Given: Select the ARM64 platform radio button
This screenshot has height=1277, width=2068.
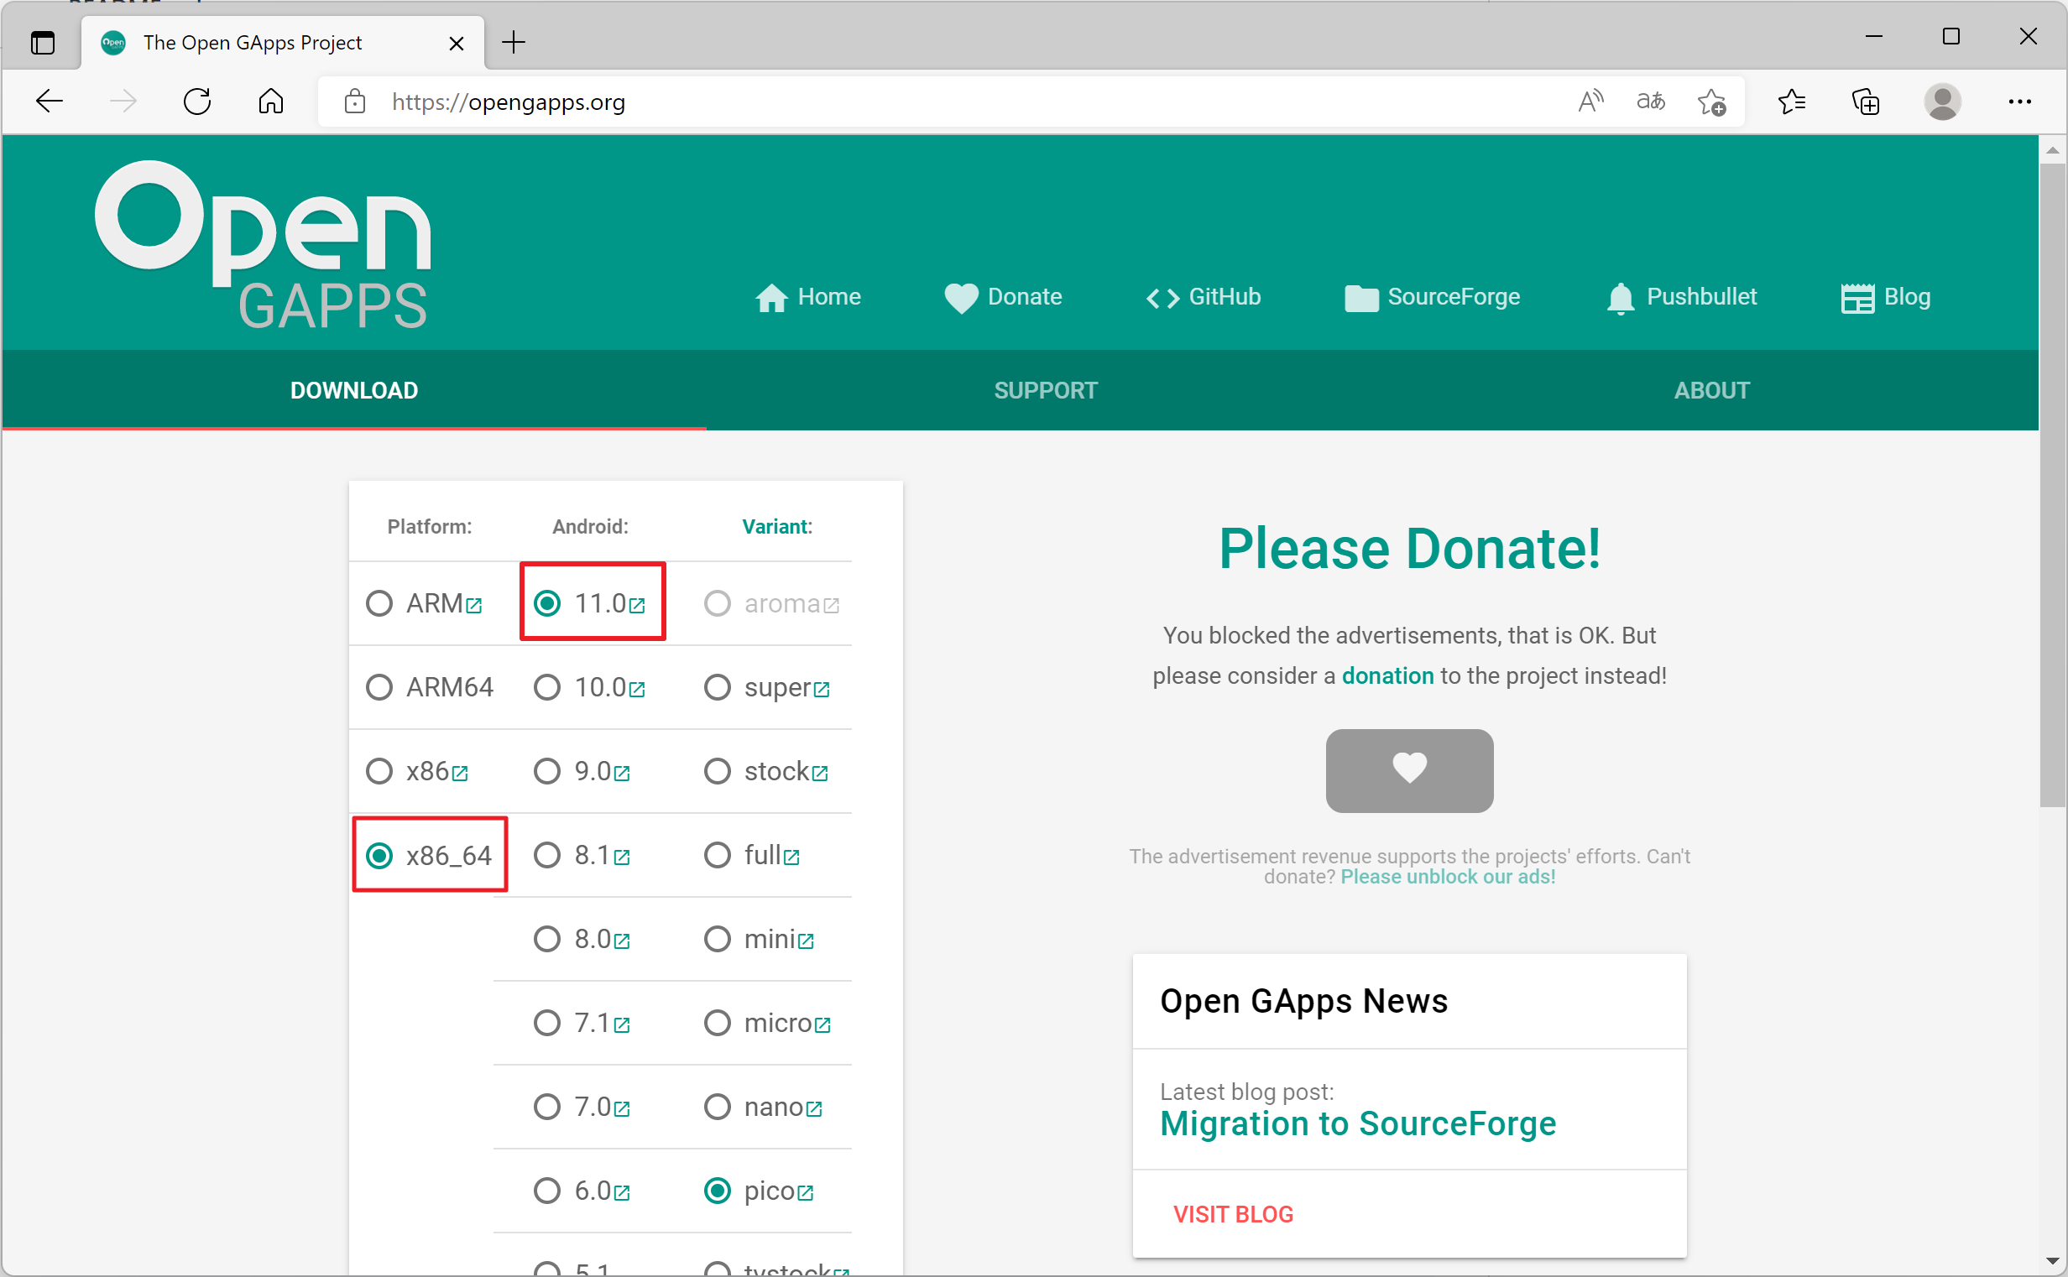Looking at the screenshot, I should (x=379, y=686).
